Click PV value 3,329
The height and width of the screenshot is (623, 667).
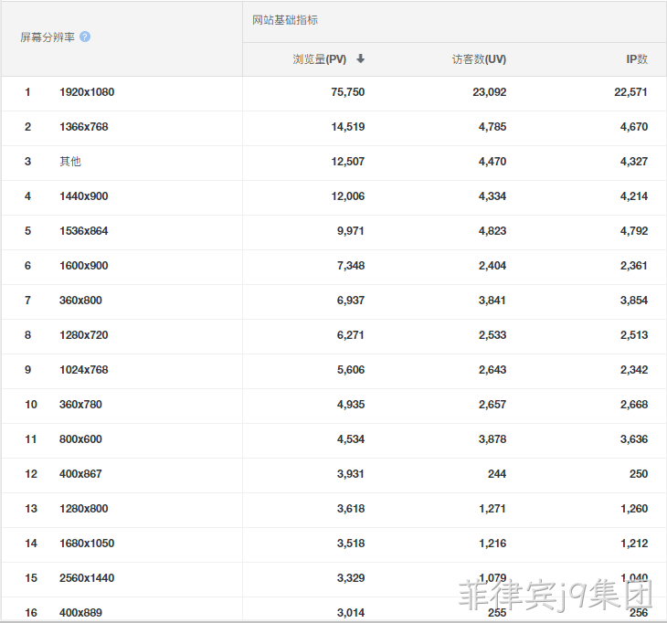pyautogui.click(x=351, y=578)
